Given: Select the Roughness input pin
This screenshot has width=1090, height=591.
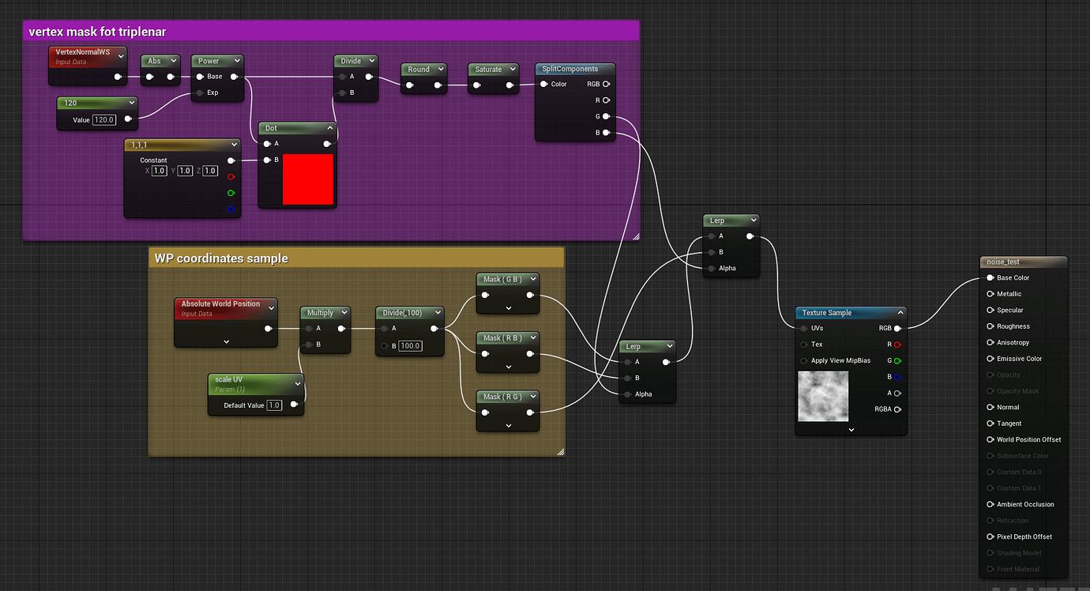Looking at the screenshot, I should pos(990,326).
